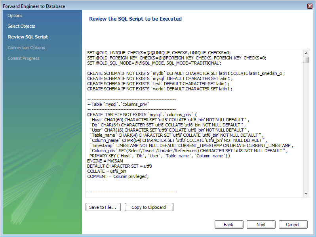Cancel the forward engineering wizard
Image resolution: width=316 pixels, height=237 pixels.
click(293, 225)
